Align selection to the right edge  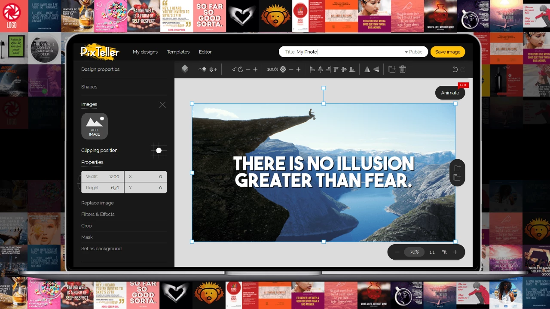pos(328,69)
